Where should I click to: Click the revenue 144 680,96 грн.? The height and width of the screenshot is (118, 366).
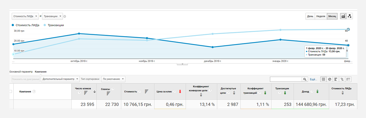(x=311, y=105)
